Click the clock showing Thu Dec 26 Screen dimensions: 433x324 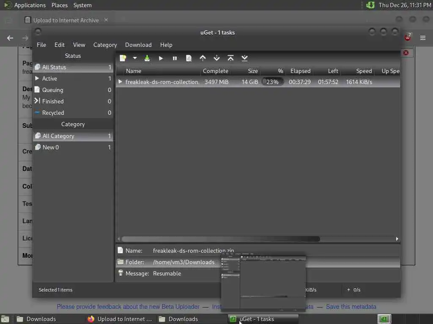click(405, 5)
